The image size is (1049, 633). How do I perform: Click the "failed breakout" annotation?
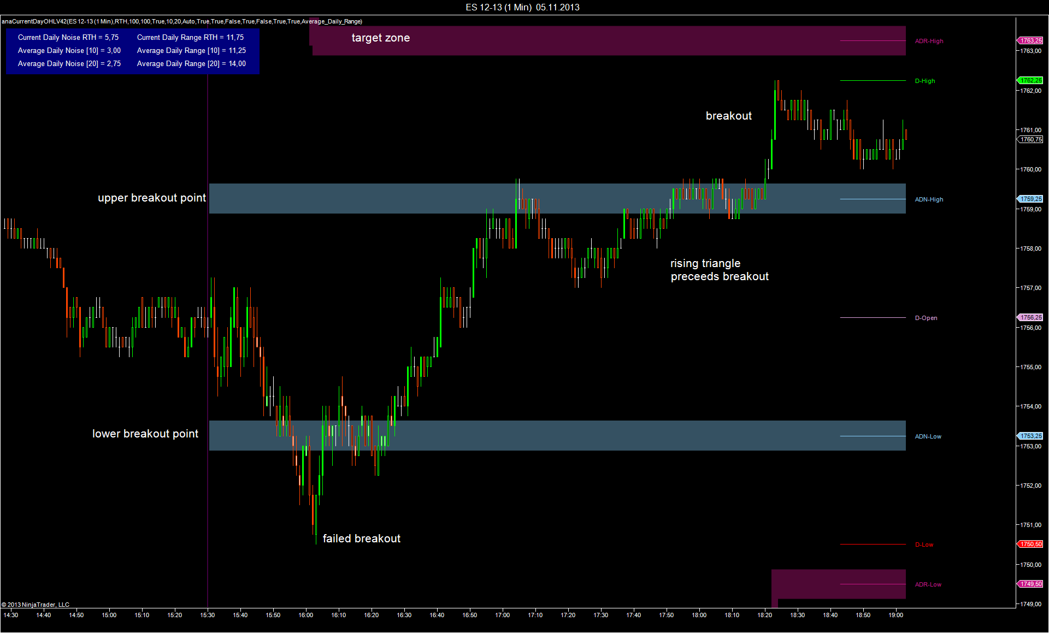click(362, 539)
